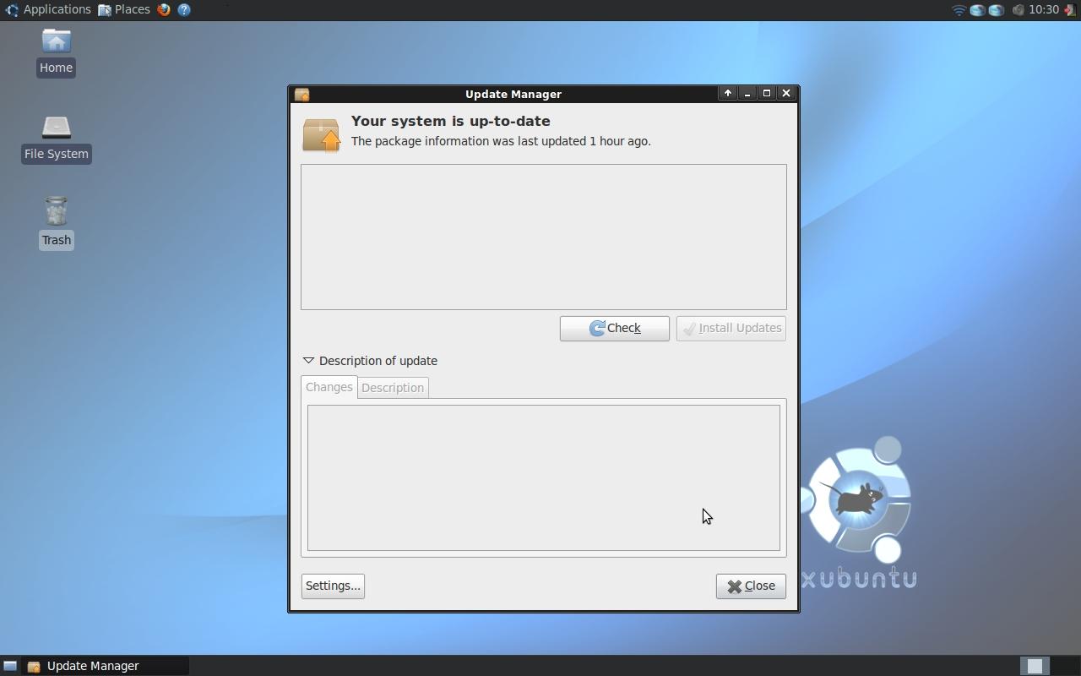Open the help launcher in top panel
This screenshot has height=676, width=1081.
[x=184, y=9]
